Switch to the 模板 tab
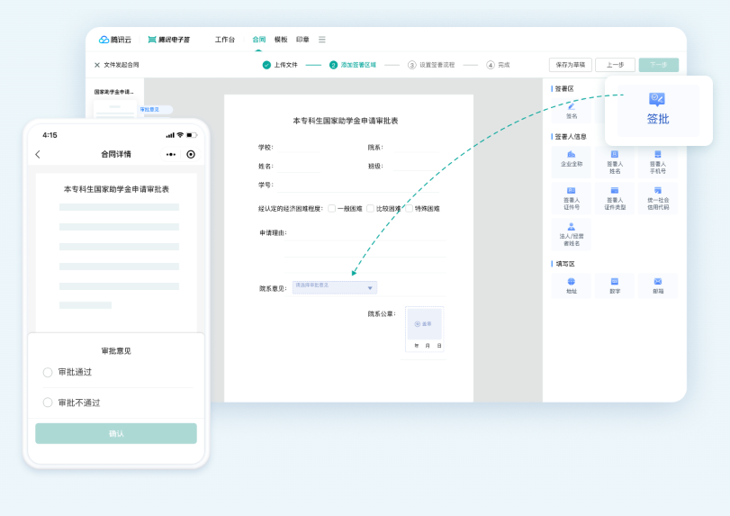 [x=281, y=40]
